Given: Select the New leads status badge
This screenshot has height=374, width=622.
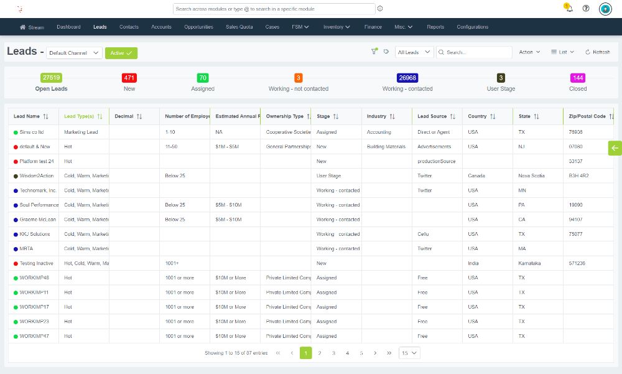Looking at the screenshot, I should (x=129, y=78).
